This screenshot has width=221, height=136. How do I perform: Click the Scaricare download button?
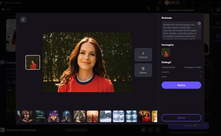pos(143,55)
